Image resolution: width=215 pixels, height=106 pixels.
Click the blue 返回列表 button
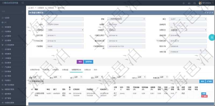pyautogui.click(x=88, y=62)
